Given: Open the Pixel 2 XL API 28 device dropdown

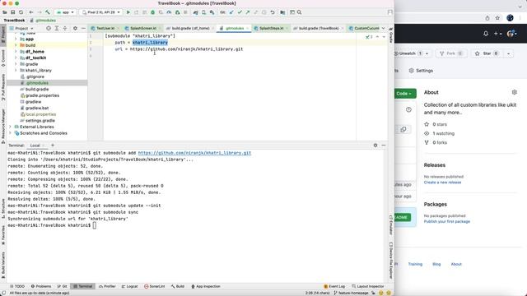Looking at the screenshot, I should [x=101, y=12].
